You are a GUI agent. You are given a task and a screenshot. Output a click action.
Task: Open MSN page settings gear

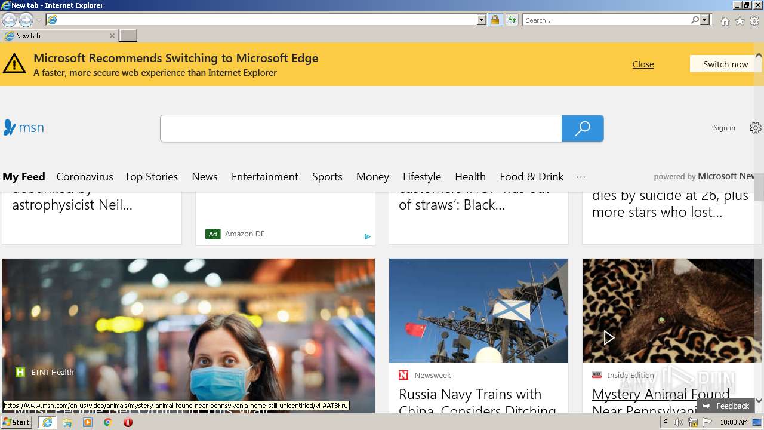pyautogui.click(x=755, y=128)
